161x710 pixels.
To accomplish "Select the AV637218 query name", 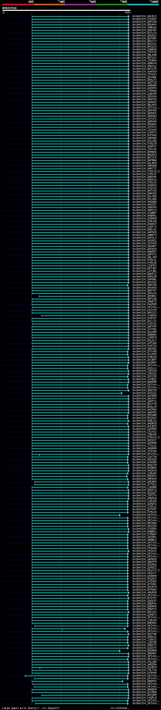I will (9, 8).
